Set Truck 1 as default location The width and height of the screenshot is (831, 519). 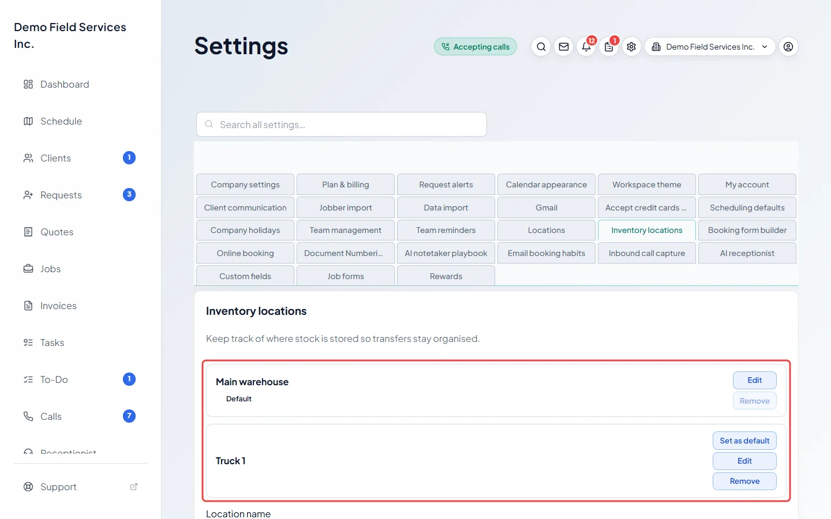pos(744,441)
